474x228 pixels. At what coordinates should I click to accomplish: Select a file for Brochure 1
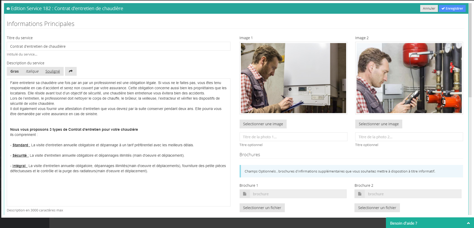tap(262, 208)
